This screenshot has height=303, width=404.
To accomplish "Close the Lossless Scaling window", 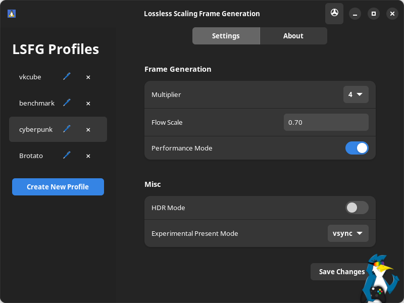I will (x=392, y=14).
